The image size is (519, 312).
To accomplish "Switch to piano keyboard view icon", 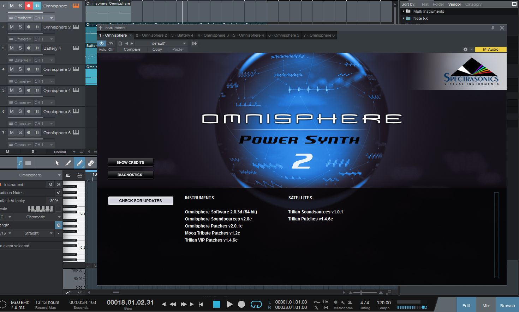I will tap(68, 175).
